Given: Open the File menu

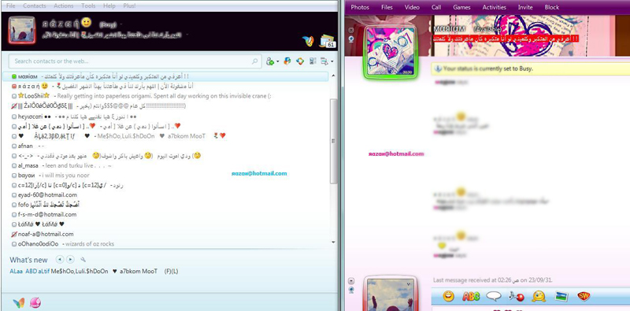Looking at the screenshot, I should click(x=10, y=6).
